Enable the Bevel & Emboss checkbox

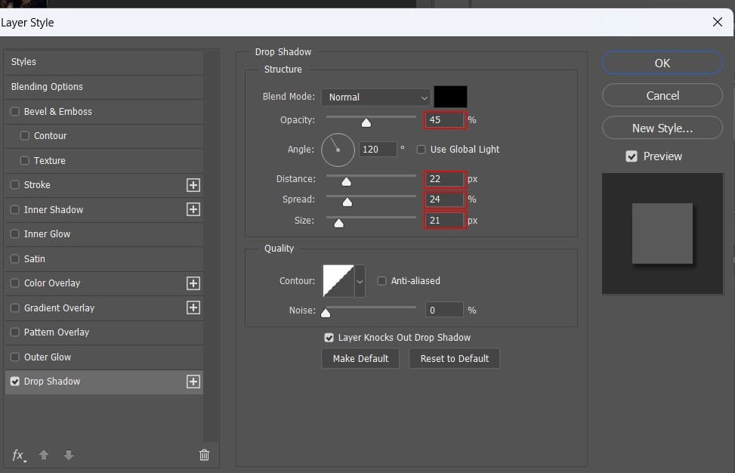(15, 112)
